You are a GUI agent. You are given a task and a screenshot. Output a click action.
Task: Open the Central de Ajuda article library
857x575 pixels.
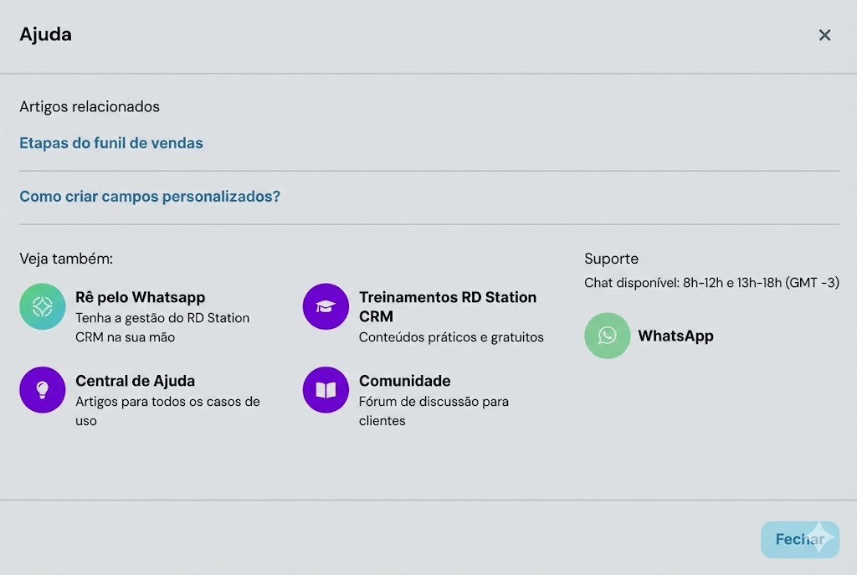point(136,380)
